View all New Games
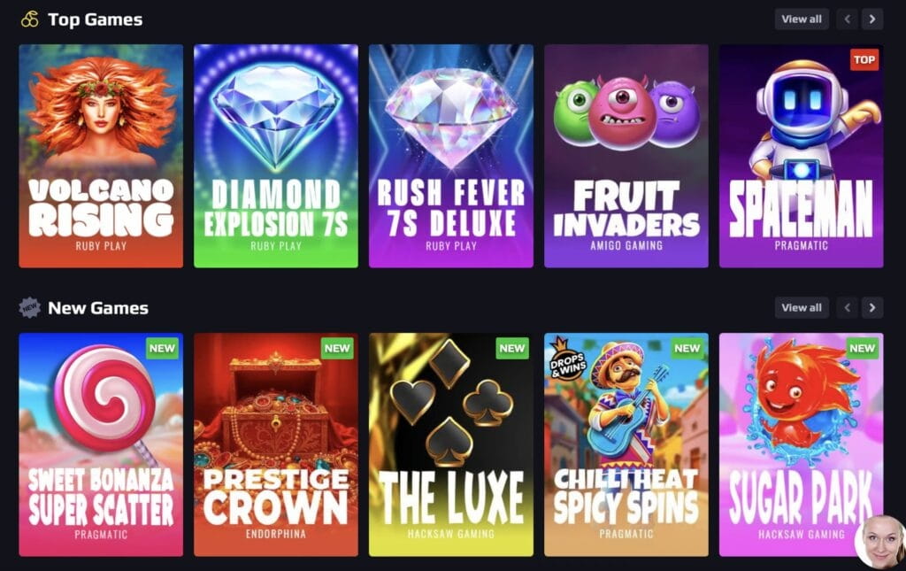The width and height of the screenshot is (906, 571). (802, 307)
